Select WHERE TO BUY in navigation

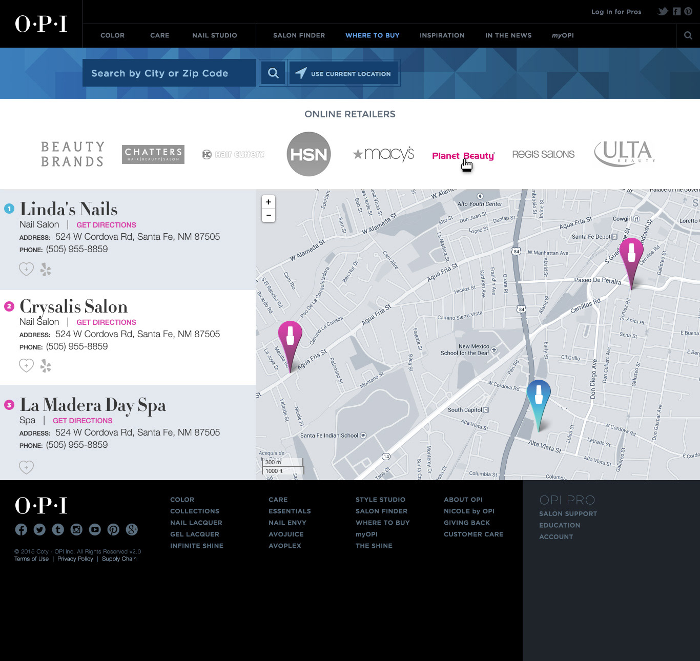click(x=373, y=35)
